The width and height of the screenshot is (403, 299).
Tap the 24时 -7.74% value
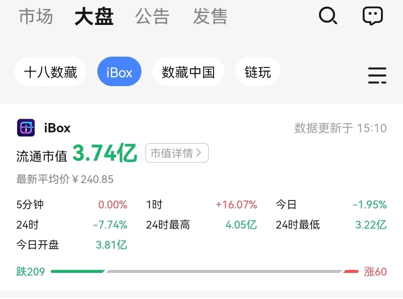point(110,225)
